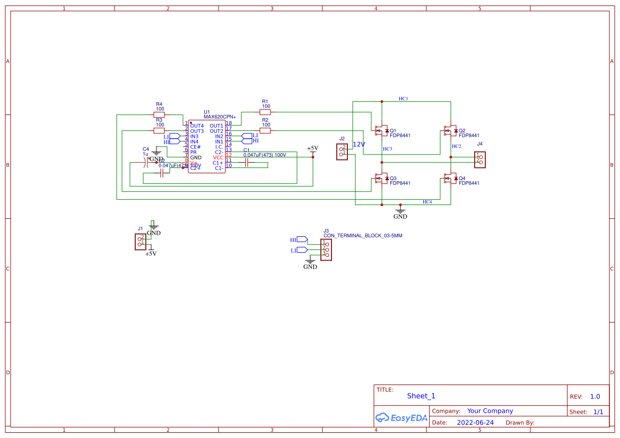The height and width of the screenshot is (438, 620).
Task: Select the MAX620CPN+ IC symbol U1
Action: click(207, 147)
